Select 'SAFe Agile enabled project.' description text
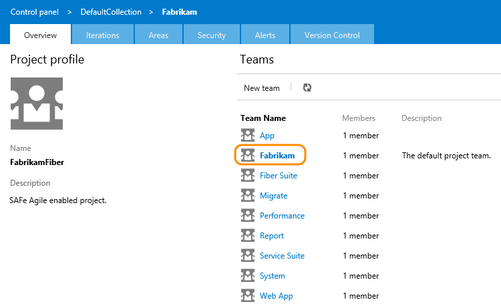This screenshot has height=308, width=501. click(58, 200)
